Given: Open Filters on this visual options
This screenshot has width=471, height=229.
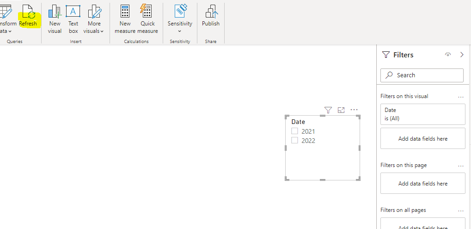Looking at the screenshot, I should point(461,97).
